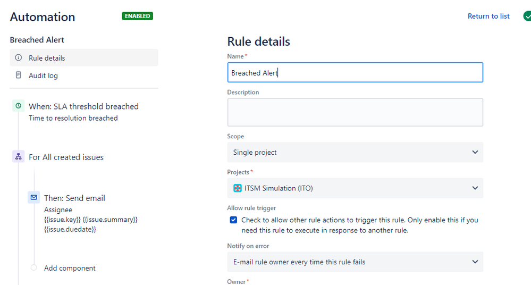Click the Automation page heading

pyautogui.click(x=43, y=17)
